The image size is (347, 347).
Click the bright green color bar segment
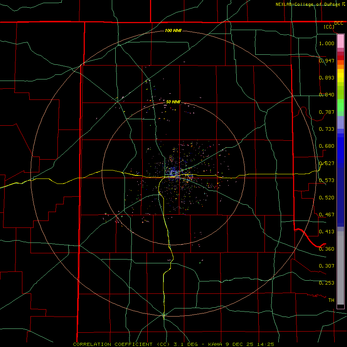(340, 105)
